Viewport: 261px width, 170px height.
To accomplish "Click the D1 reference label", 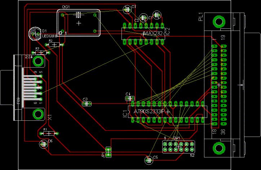I will pyautogui.click(x=44, y=31).
